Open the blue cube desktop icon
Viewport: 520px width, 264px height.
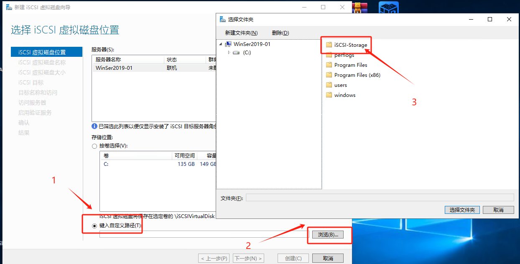389,8
